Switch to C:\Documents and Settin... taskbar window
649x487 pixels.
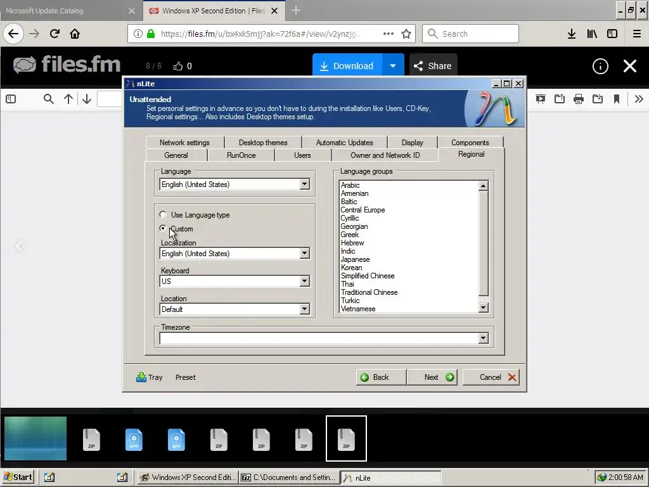289,477
